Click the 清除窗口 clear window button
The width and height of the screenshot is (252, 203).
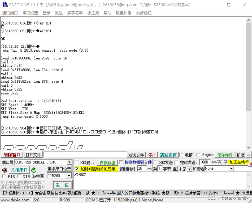tap(11, 155)
